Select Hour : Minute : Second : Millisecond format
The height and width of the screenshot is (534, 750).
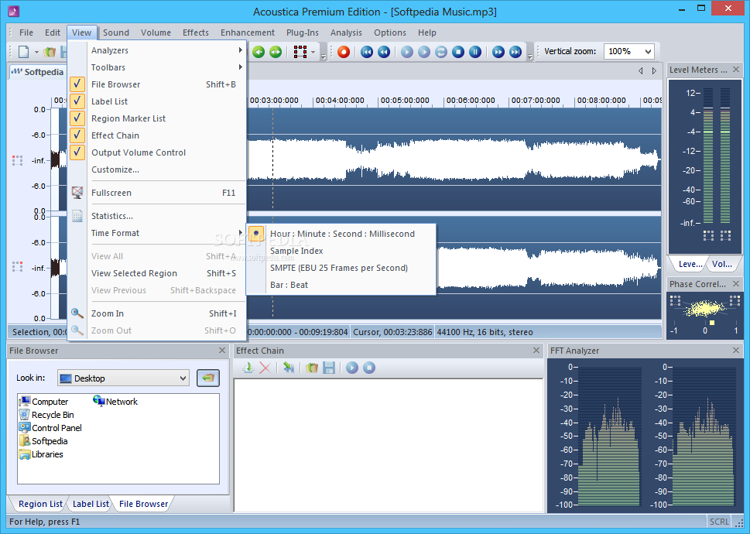pos(342,234)
